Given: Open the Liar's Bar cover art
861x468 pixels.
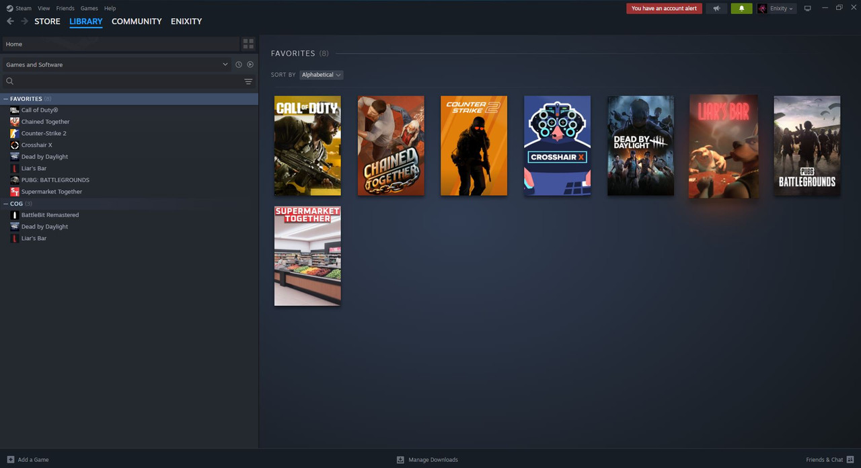Looking at the screenshot, I should [x=724, y=146].
